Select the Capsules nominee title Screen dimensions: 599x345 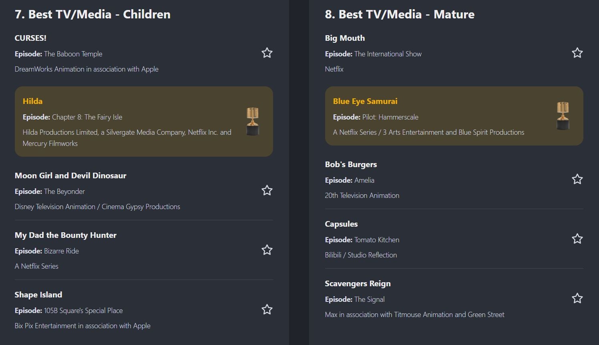pos(341,224)
